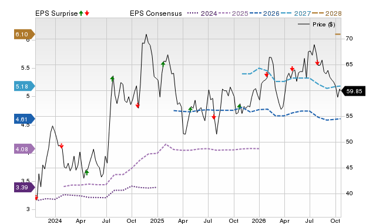The height and width of the screenshot is (224, 376).
Task: Click the green surprise arrow near April 2025
Action: pos(190,109)
